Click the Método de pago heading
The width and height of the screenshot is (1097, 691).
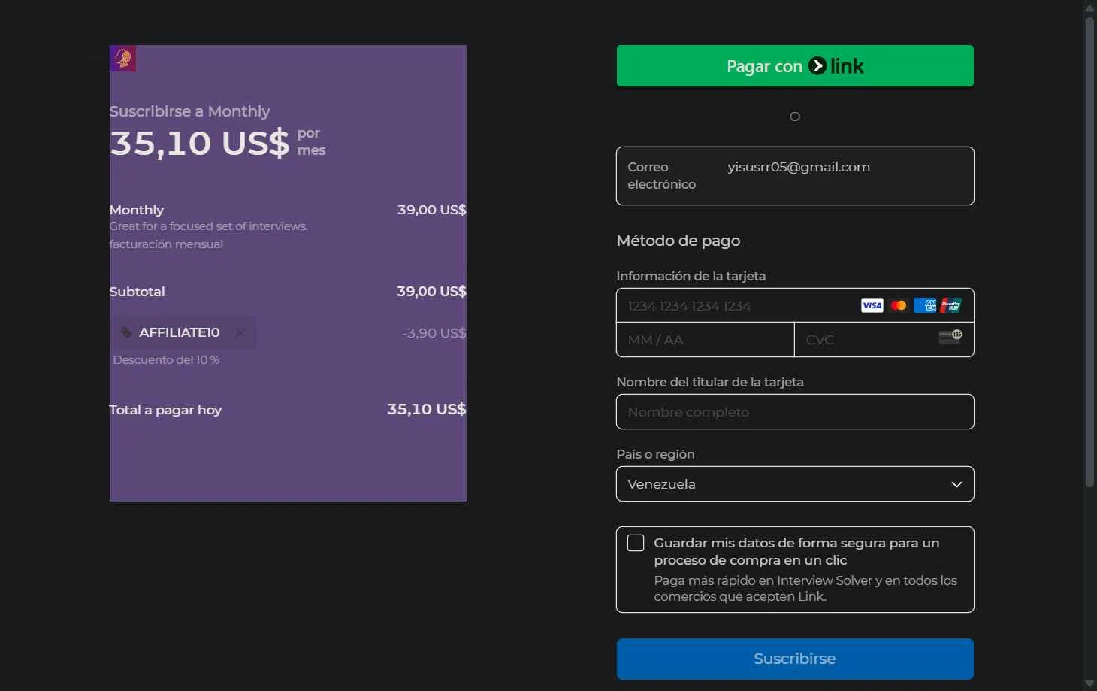678,241
